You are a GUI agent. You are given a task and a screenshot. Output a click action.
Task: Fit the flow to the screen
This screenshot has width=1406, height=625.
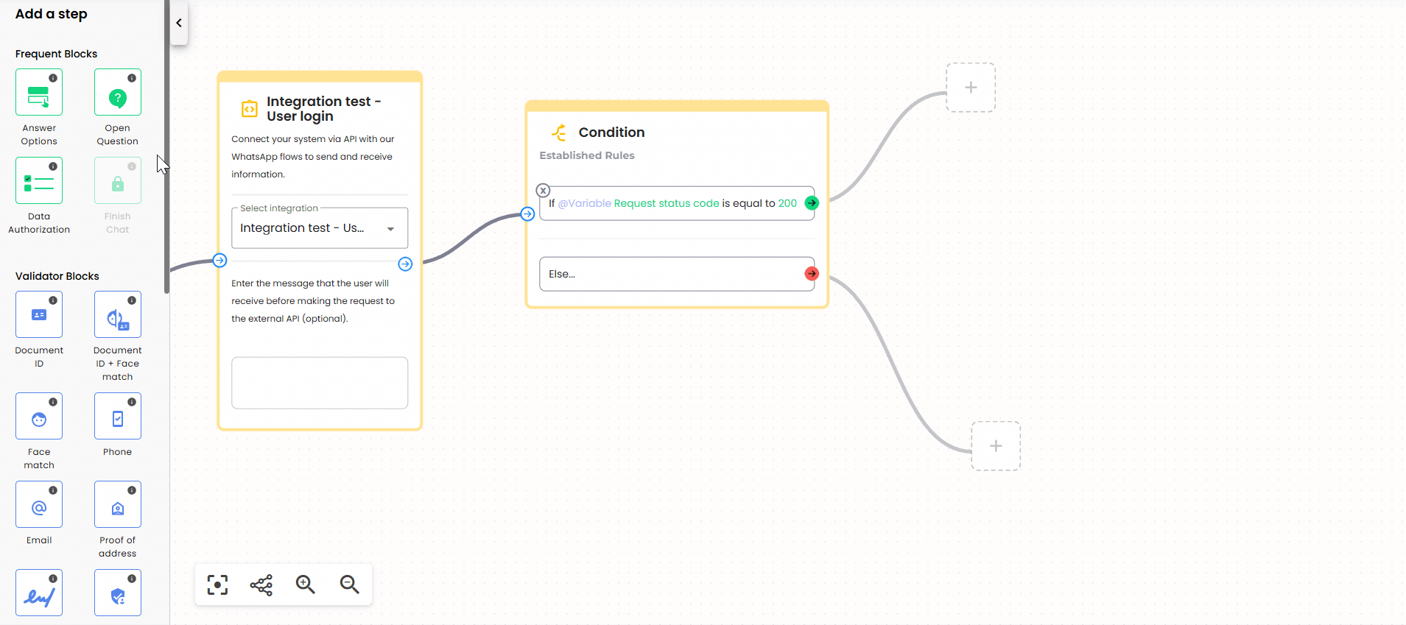pos(217,585)
